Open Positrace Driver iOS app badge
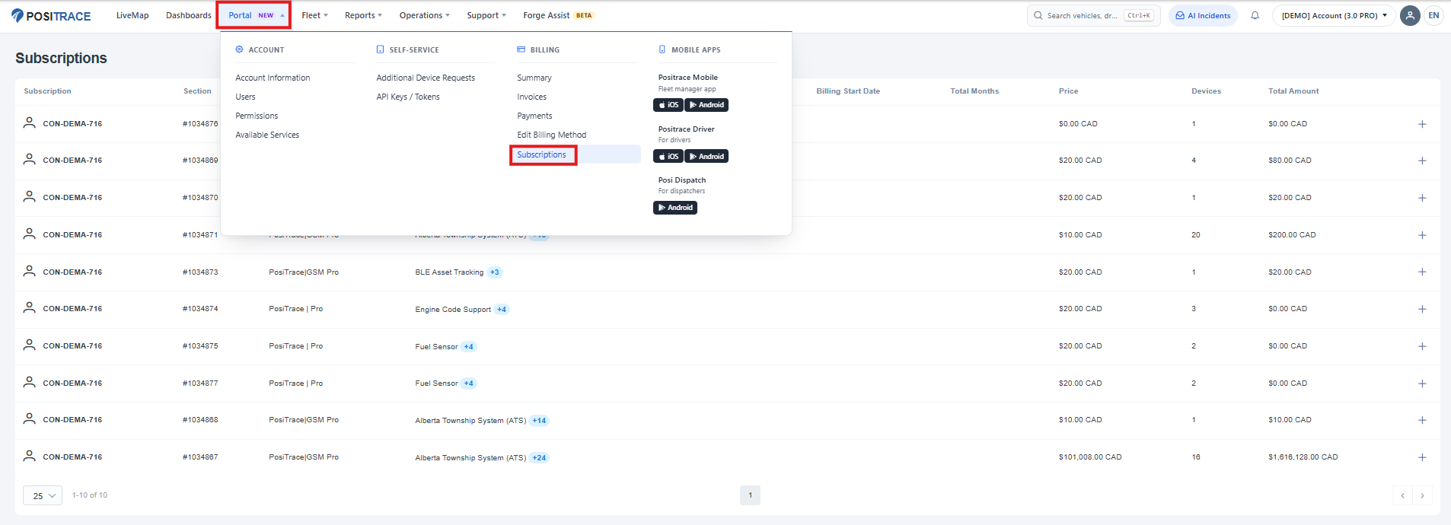Viewport: 1451px width, 525px height. click(x=668, y=157)
